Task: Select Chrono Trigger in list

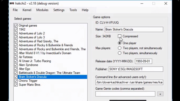Action: [x=28, y=81]
